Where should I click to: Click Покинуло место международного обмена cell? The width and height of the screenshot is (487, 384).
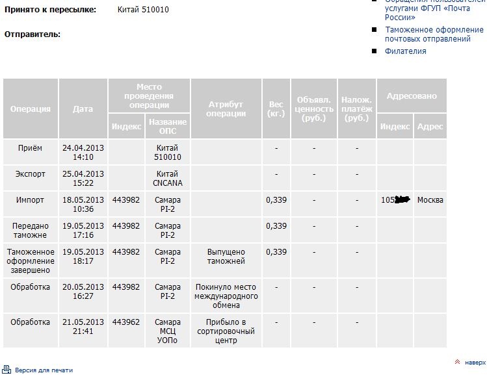click(226, 296)
